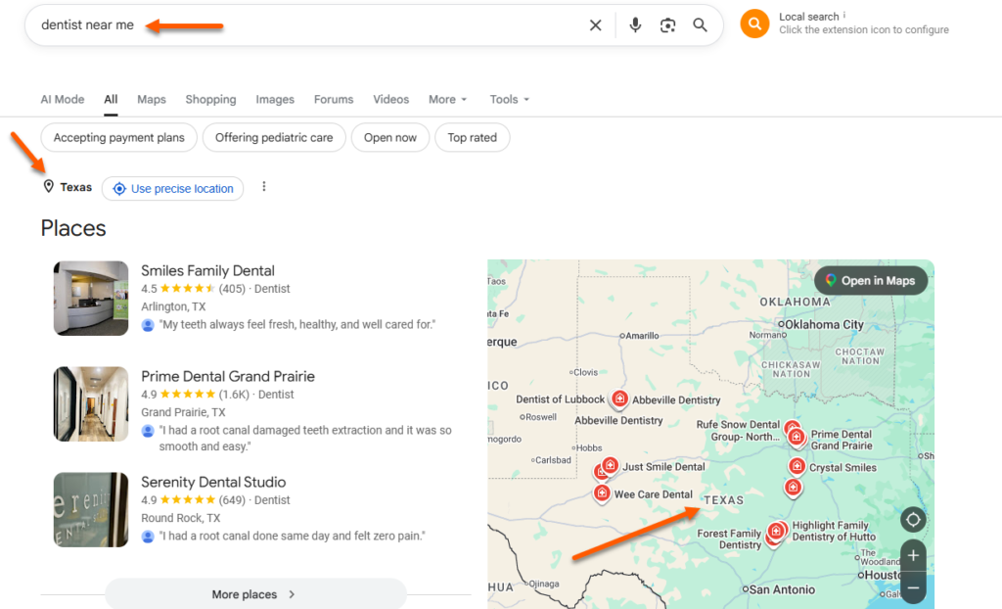Click the Texas location label

pyautogui.click(x=76, y=187)
